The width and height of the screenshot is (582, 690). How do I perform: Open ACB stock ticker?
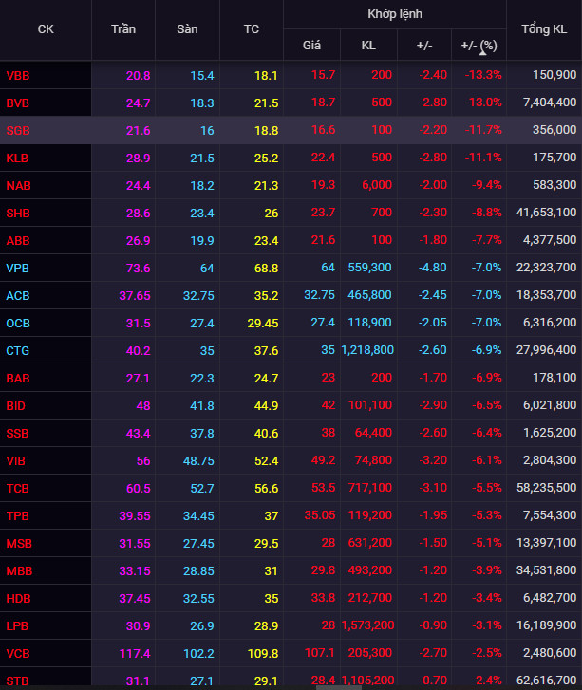[18, 296]
